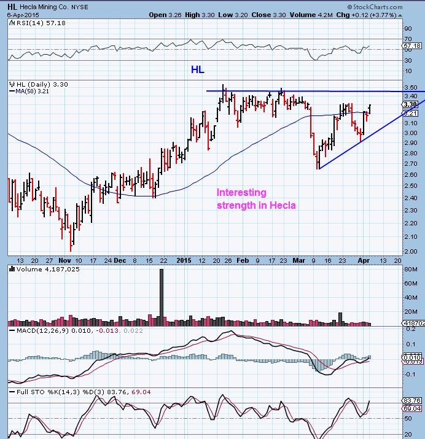
Task: Click the Mar label on date axis
Action: (x=298, y=260)
